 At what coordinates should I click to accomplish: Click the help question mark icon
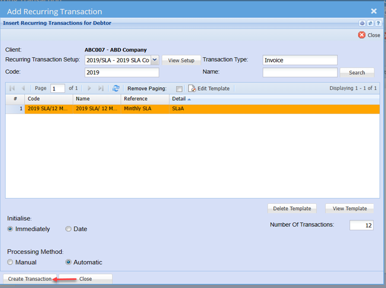coord(378,23)
